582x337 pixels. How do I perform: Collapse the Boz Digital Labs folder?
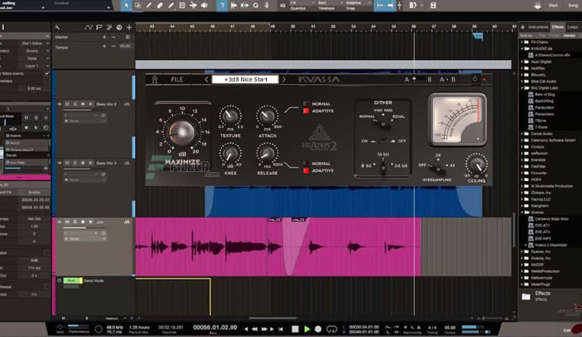[x=522, y=88]
